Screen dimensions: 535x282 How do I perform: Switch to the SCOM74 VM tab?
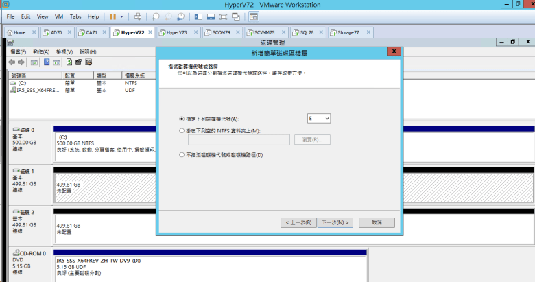(x=219, y=32)
